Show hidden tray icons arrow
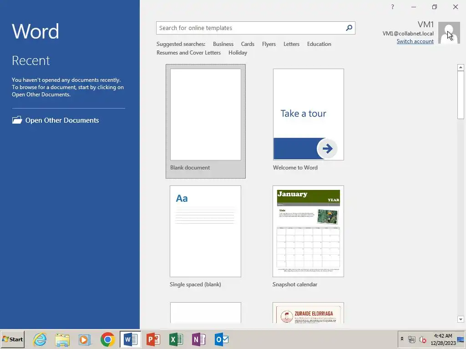466x349 pixels. (402, 339)
